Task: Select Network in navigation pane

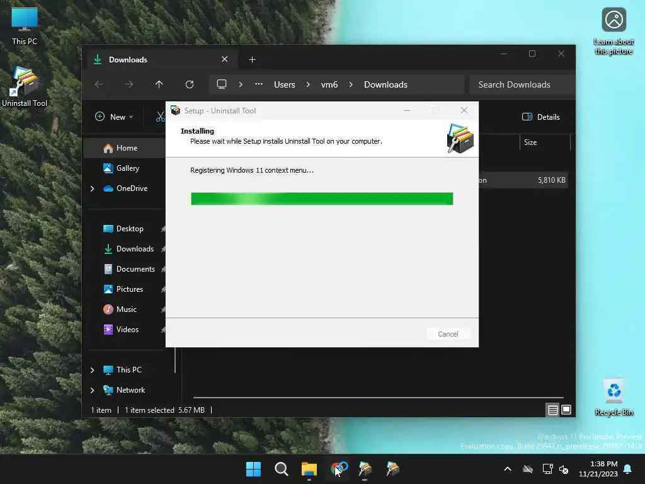Action: click(130, 389)
